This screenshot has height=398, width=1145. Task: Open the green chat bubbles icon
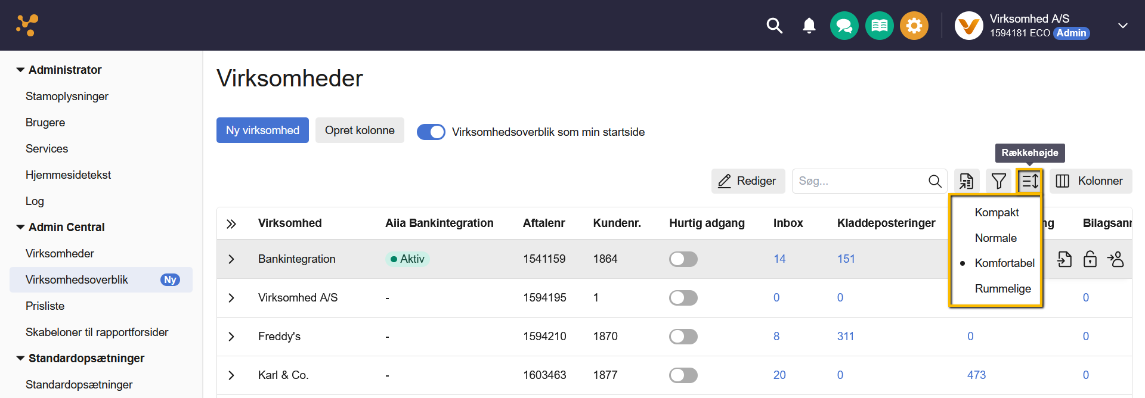coord(844,26)
